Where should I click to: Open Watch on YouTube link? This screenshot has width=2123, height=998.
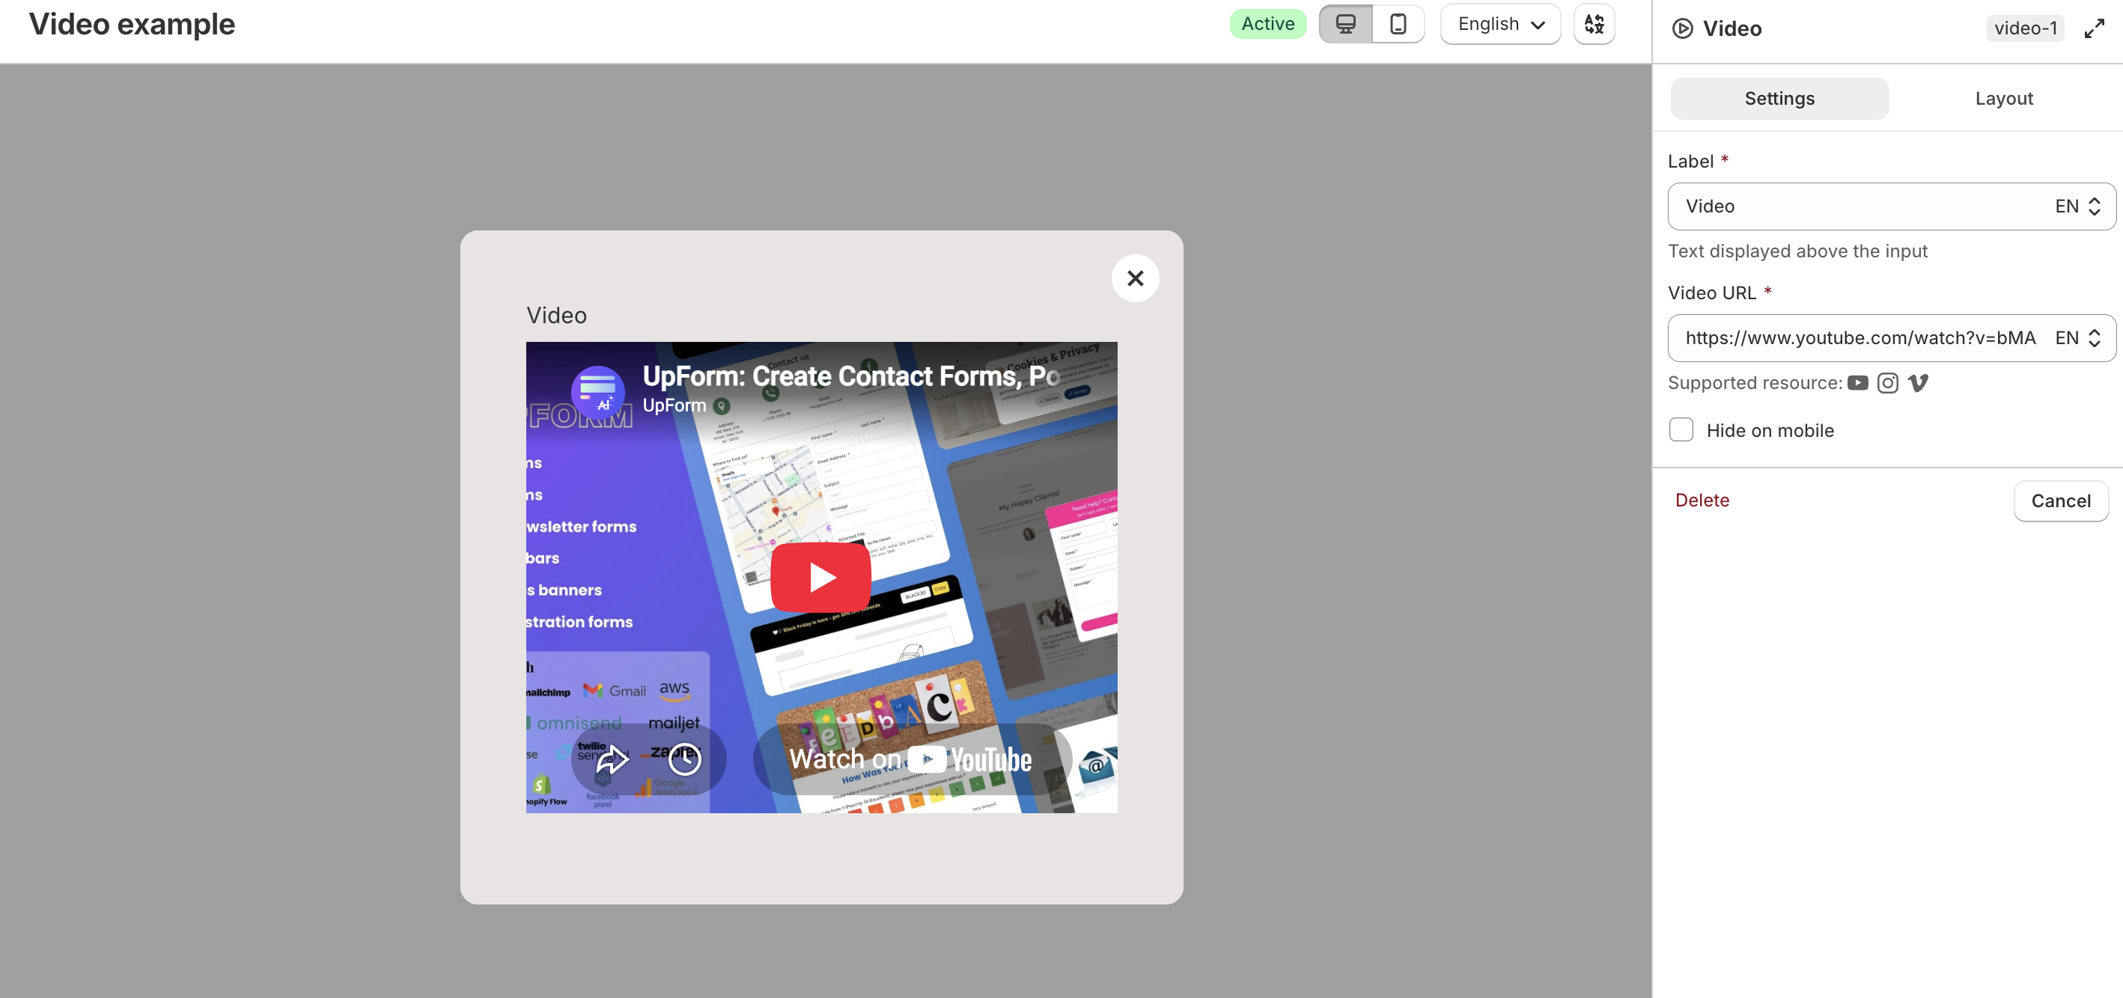911,759
